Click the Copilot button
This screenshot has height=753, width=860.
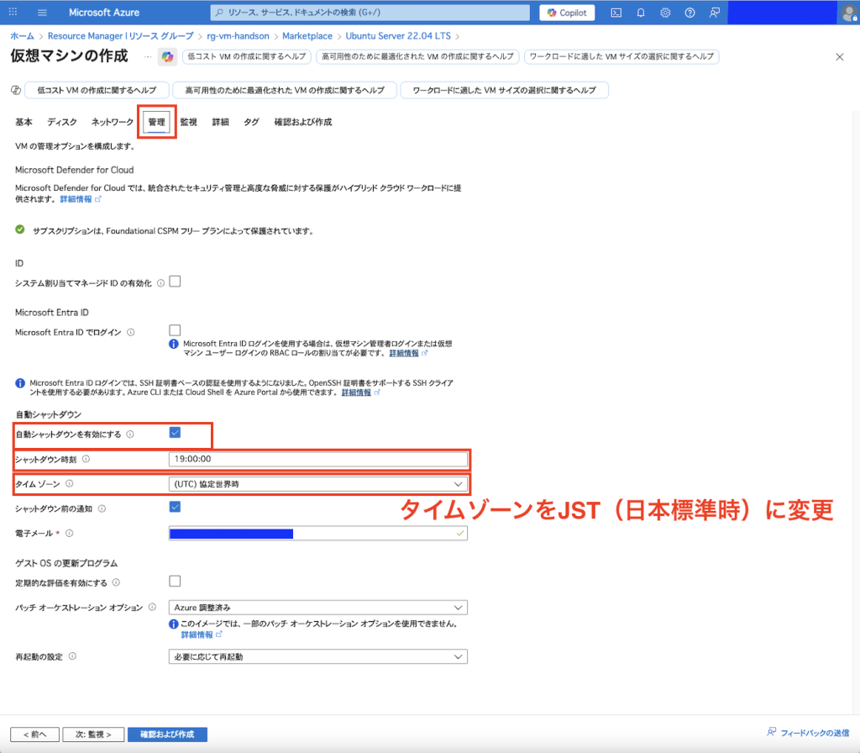pyautogui.click(x=568, y=13)
